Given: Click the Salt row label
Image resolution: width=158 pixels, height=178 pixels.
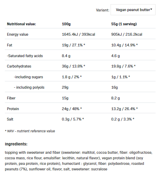Looking at the screenshot, I should click(x=10, y=119).
